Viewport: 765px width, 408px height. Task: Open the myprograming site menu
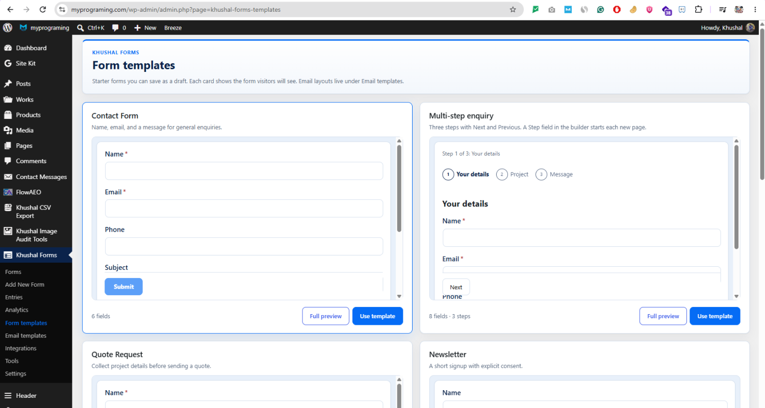[44, 28]
